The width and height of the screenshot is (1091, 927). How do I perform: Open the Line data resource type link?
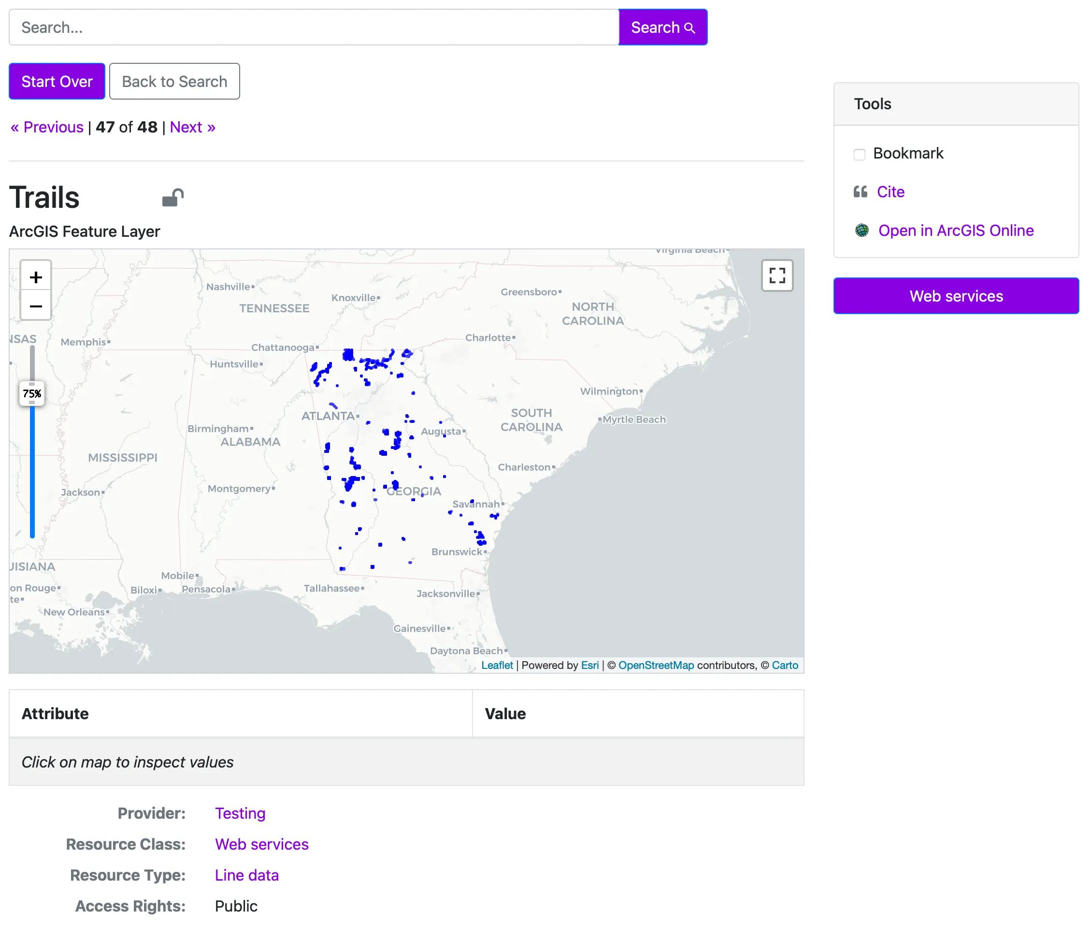pos(246,875)
